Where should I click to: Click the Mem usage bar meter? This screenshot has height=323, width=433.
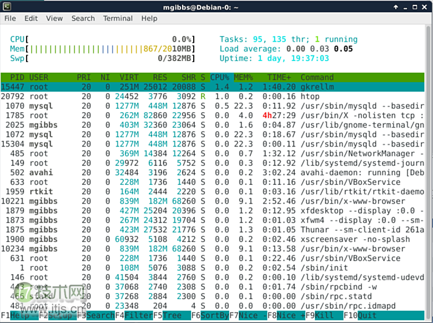103,49
